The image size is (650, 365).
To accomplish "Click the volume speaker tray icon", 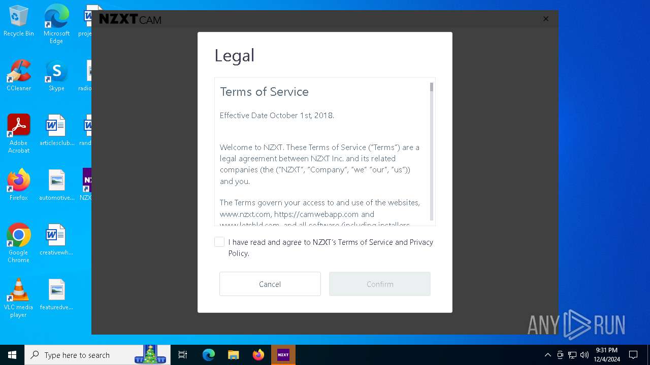I will tap(584, 355).
